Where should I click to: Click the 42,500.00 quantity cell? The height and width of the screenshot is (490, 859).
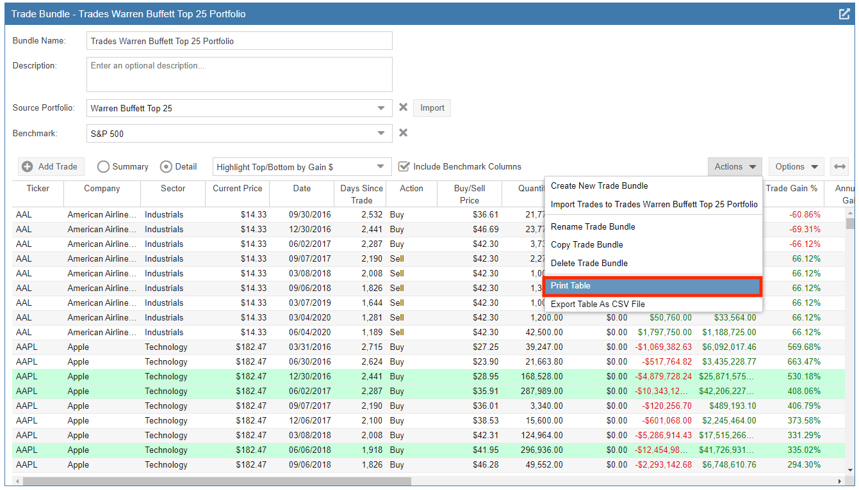pos(534,332)
